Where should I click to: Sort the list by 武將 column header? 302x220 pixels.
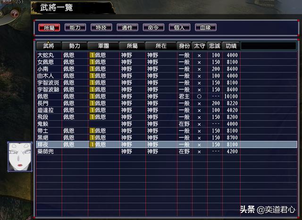pos(49,46)
